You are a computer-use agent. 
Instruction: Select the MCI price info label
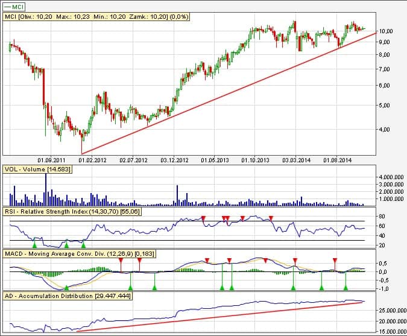pos(98,17)
